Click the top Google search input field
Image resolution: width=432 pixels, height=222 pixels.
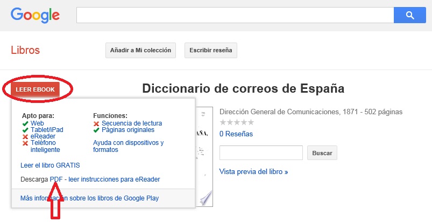[235, 15]
